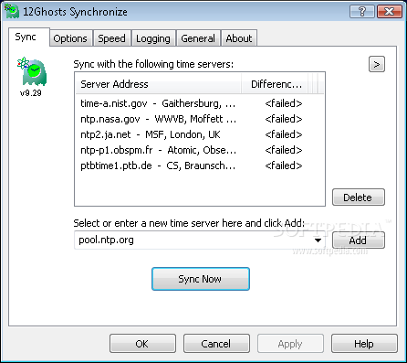This screenshot has width=407, height=363.
Task: Click the question mark help button in title bar
Action: coord(361,12)
